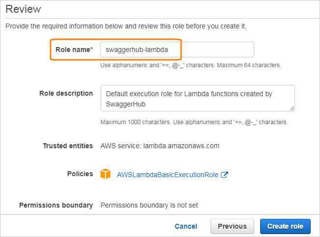
Task: Click the Role description label
Action: pyautogui.click(x=66, y=93)
